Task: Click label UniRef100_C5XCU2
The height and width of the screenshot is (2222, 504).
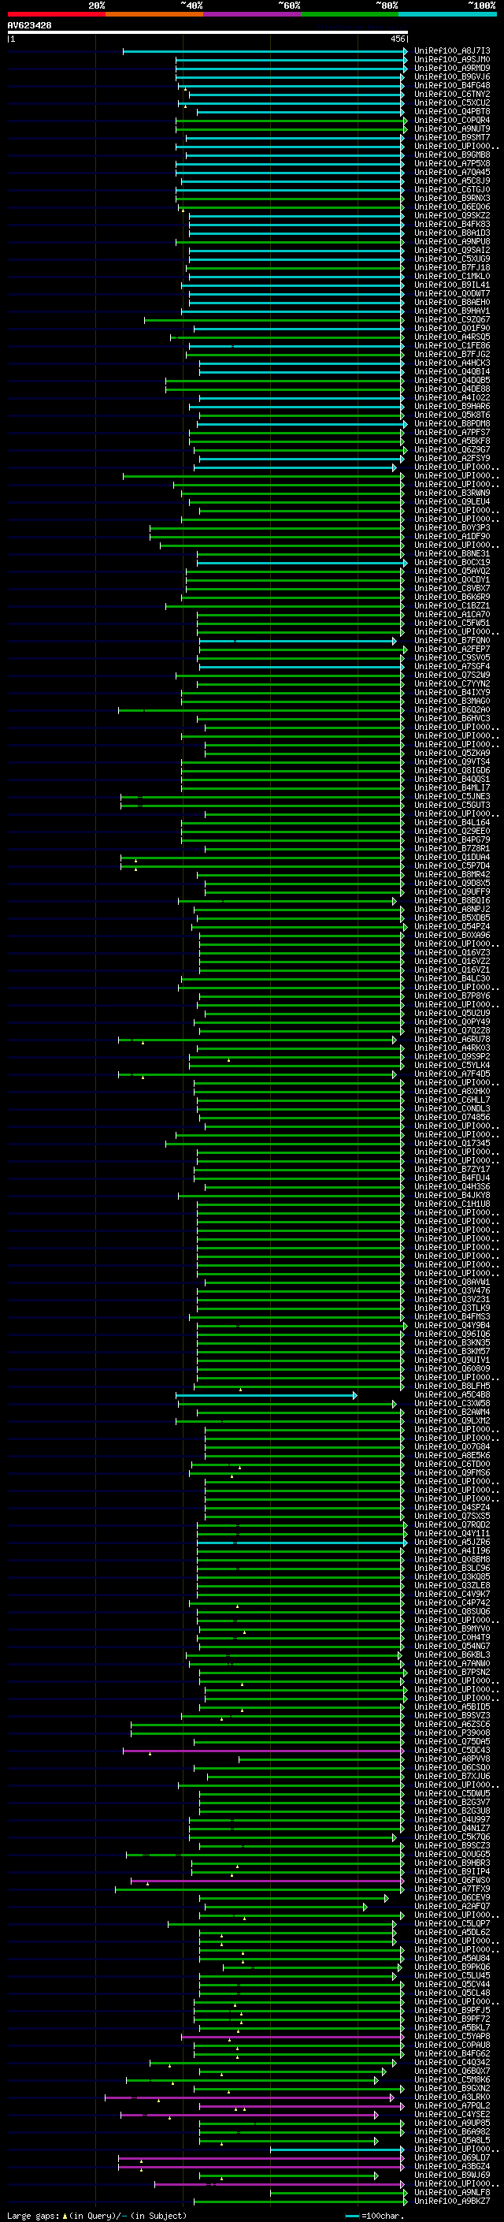Action: (452, 102)
